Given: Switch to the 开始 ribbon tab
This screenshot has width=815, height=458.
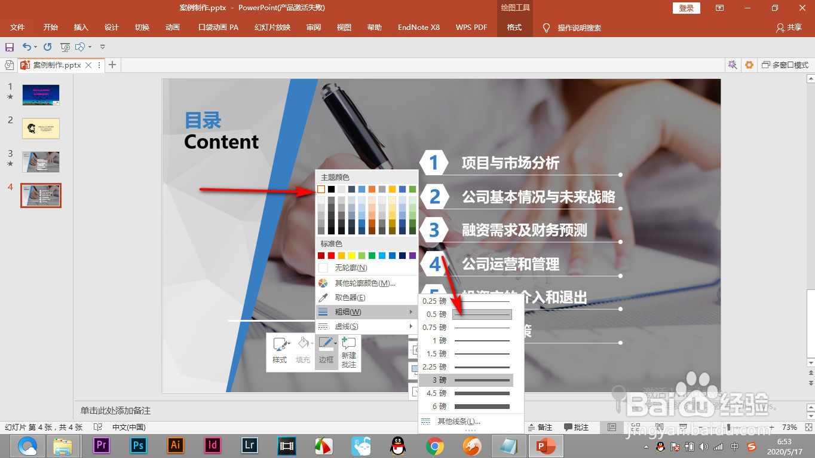Looking at the screenshot, I should pos(51,28).
